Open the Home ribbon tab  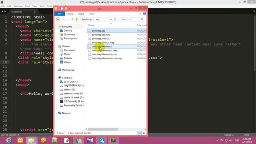coord(70,14)
